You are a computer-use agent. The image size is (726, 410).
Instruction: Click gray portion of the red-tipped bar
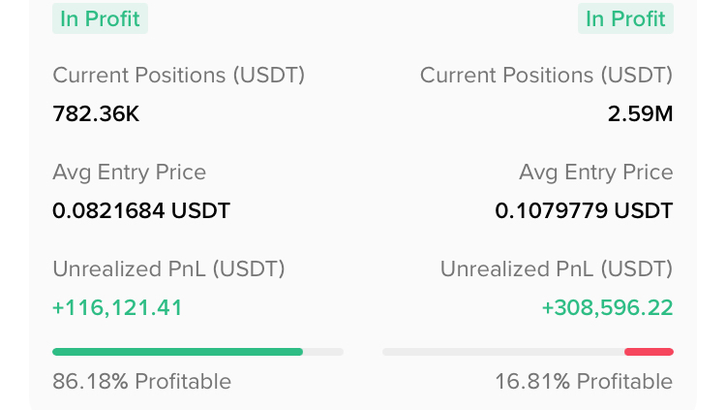[x=503, y=352]
